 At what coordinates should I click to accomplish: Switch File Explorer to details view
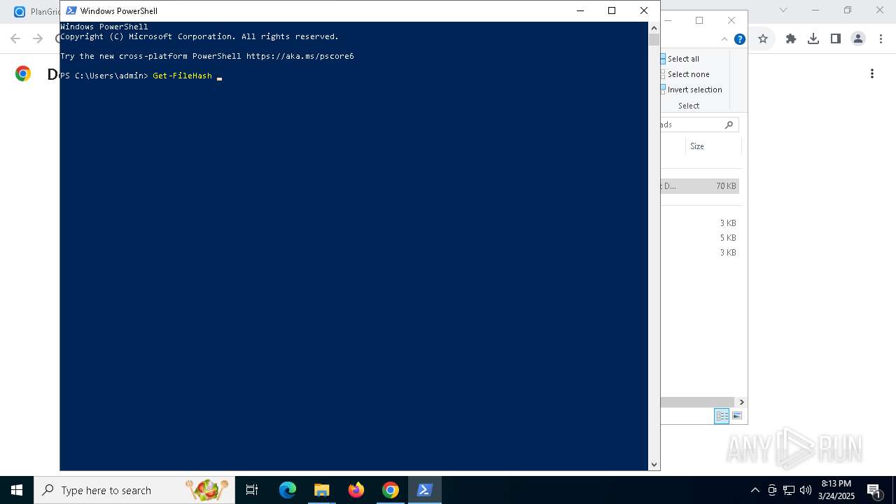722,416
